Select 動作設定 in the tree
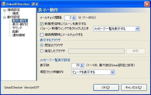 tap(14, 17)
